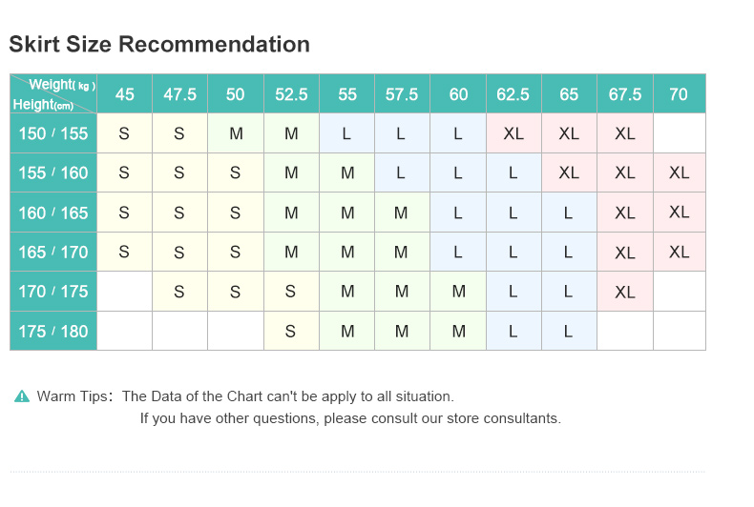Click M cell for 155/160 height, 55 kg
The width and height of the screenshot is (754, 507).
347,172
